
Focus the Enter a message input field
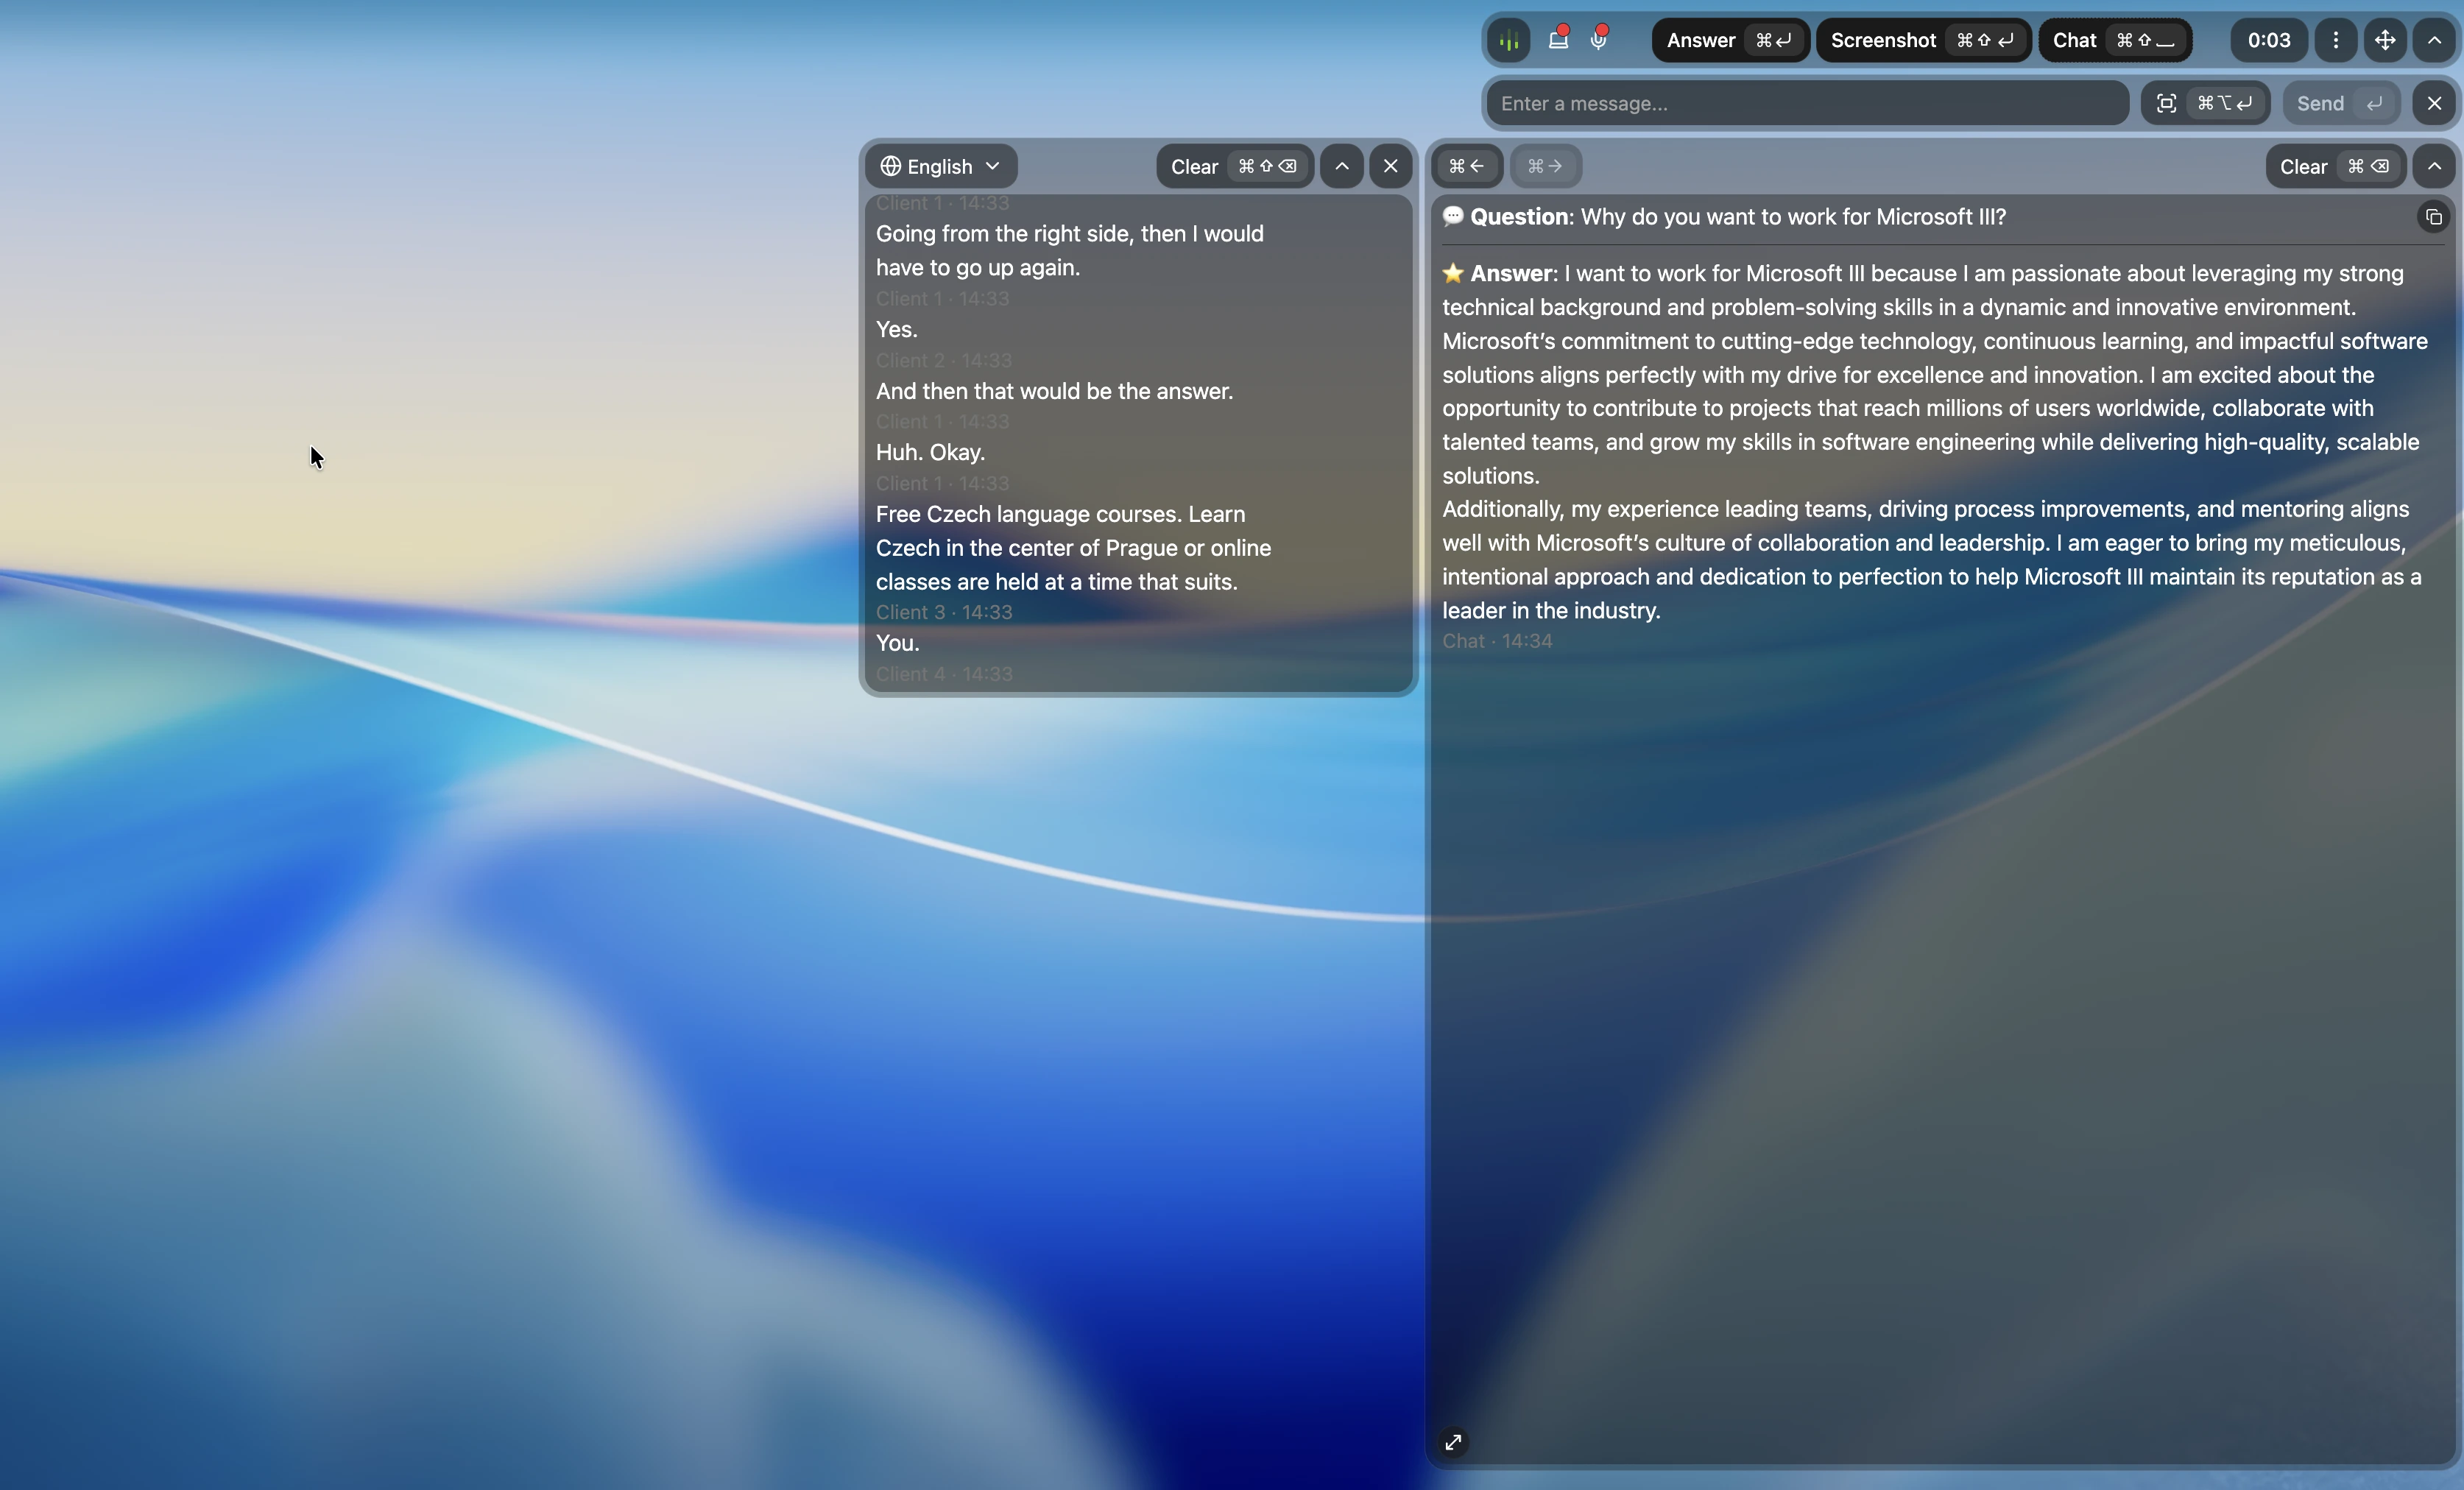point(1808,103)
